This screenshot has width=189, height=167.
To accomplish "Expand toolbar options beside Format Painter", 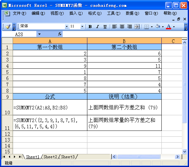I will [x=14, y=27].
